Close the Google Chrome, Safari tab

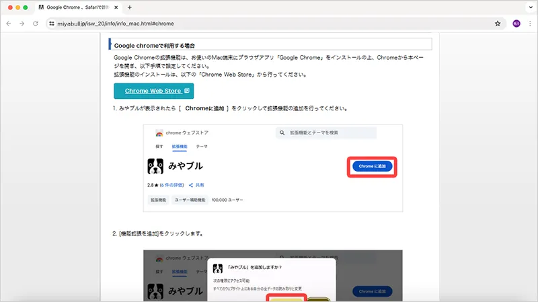(x=116, y=7)
